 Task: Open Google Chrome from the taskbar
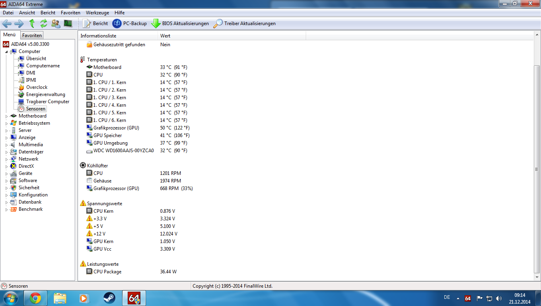pos(35,298)
